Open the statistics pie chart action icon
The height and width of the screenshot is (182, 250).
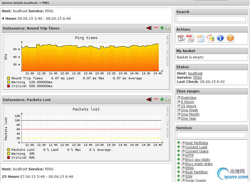211,38
